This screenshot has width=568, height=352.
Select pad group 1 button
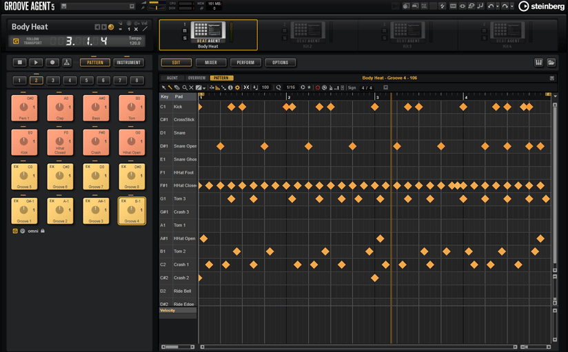[x=19, y=81]
